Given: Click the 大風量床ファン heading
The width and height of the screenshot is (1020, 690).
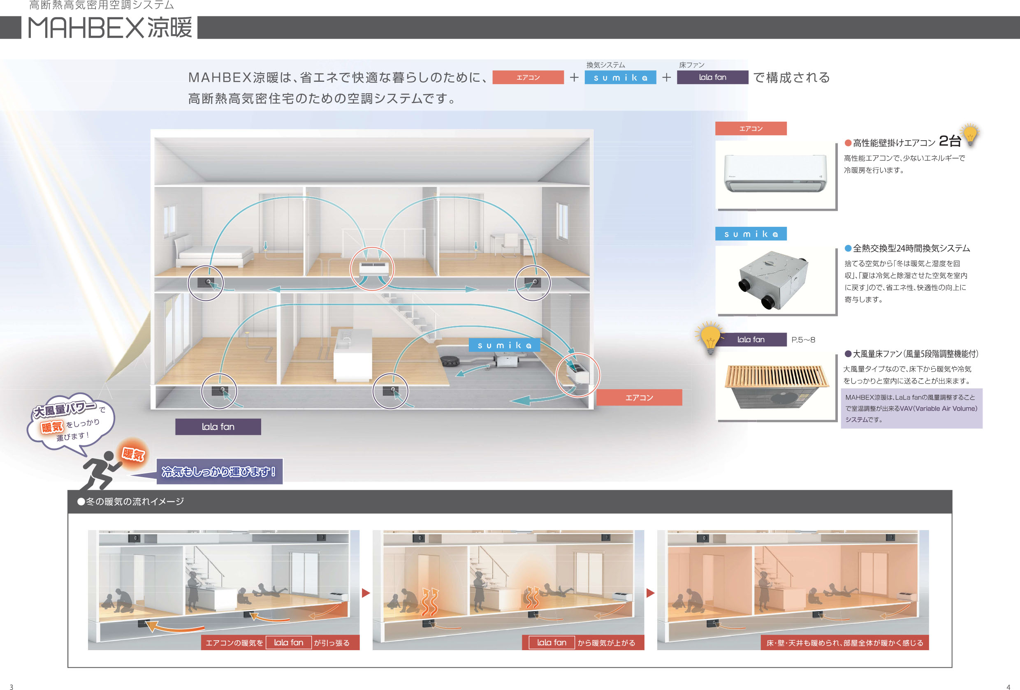Looking at the screenshot, I should pos(916,353).
